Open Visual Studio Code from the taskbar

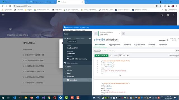[14, 97]
